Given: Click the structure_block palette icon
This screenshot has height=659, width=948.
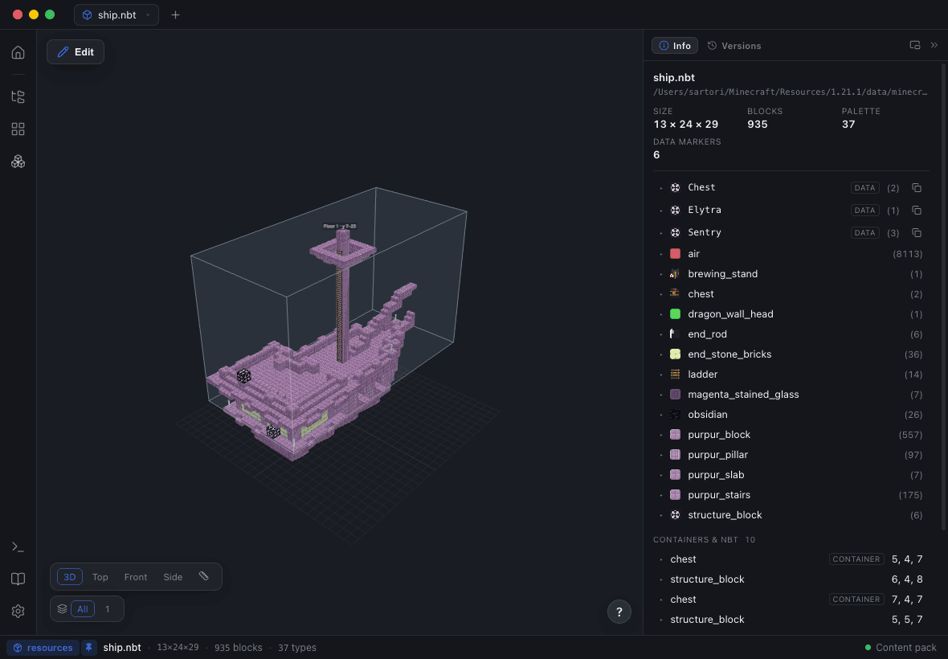Looking at the screenshot, I should tap(676, 515).
